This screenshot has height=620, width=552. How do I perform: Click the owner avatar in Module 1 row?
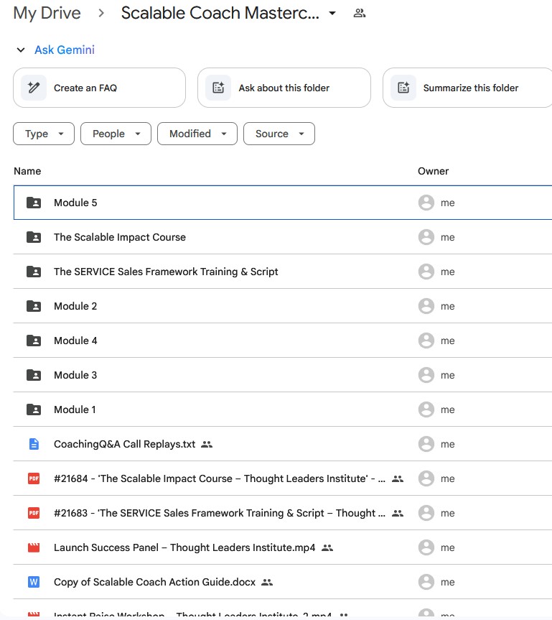click(x=426, y=410)
